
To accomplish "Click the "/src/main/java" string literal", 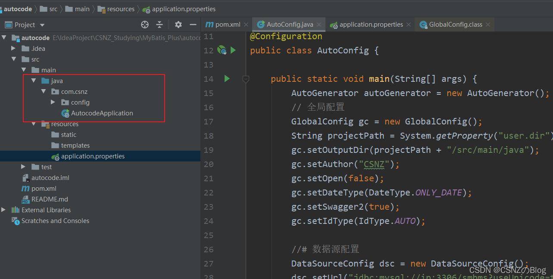I will pos(488,150).
